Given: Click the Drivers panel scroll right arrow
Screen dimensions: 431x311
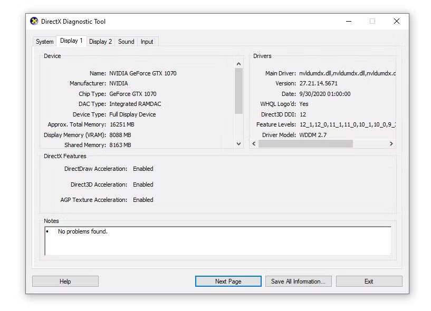Looking at the screenshot, I should tap(391, 144).
